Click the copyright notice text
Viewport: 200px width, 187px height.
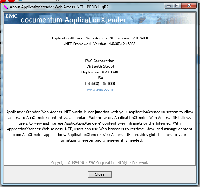[99, 163]
